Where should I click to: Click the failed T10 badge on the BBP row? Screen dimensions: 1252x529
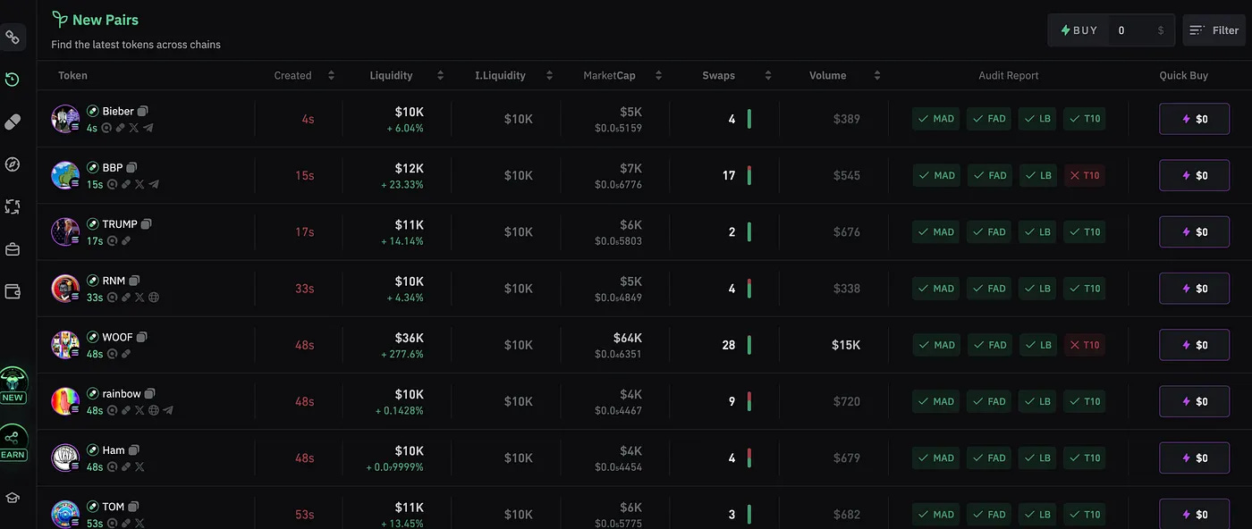point(1084,175)
